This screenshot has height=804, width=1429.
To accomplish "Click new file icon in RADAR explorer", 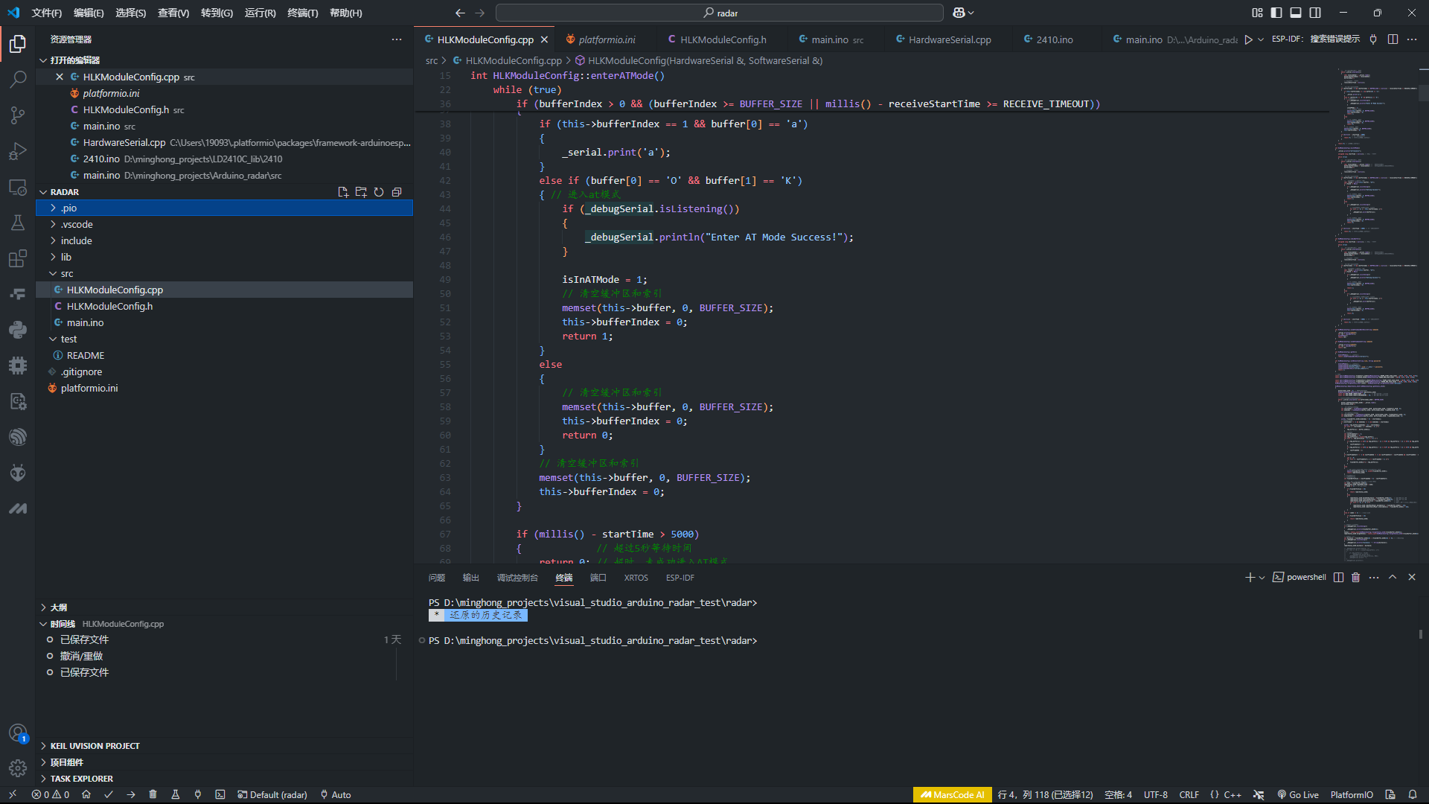I will [343, 192].
